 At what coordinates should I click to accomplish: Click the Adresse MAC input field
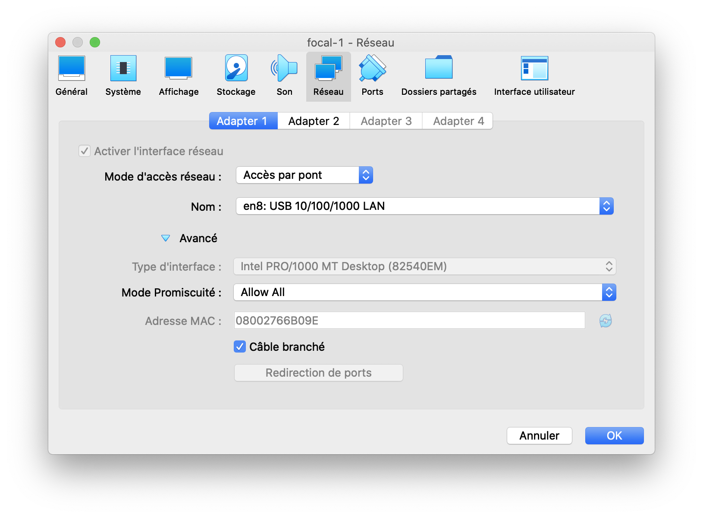[409, 320]
